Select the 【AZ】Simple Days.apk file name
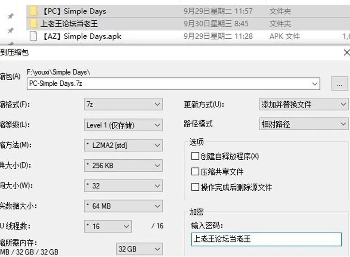Screen dimensions: 350x257 coord(82,36)
